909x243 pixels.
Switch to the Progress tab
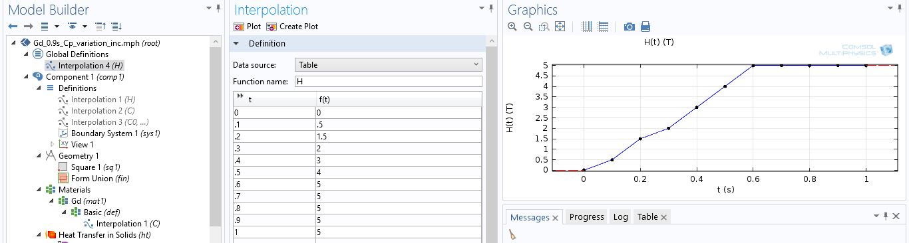point(586,217)
